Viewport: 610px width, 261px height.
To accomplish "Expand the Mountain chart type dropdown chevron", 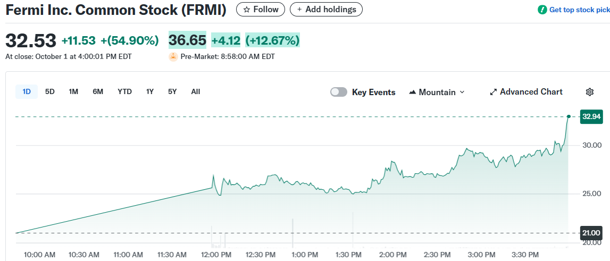I will (462, 92).
